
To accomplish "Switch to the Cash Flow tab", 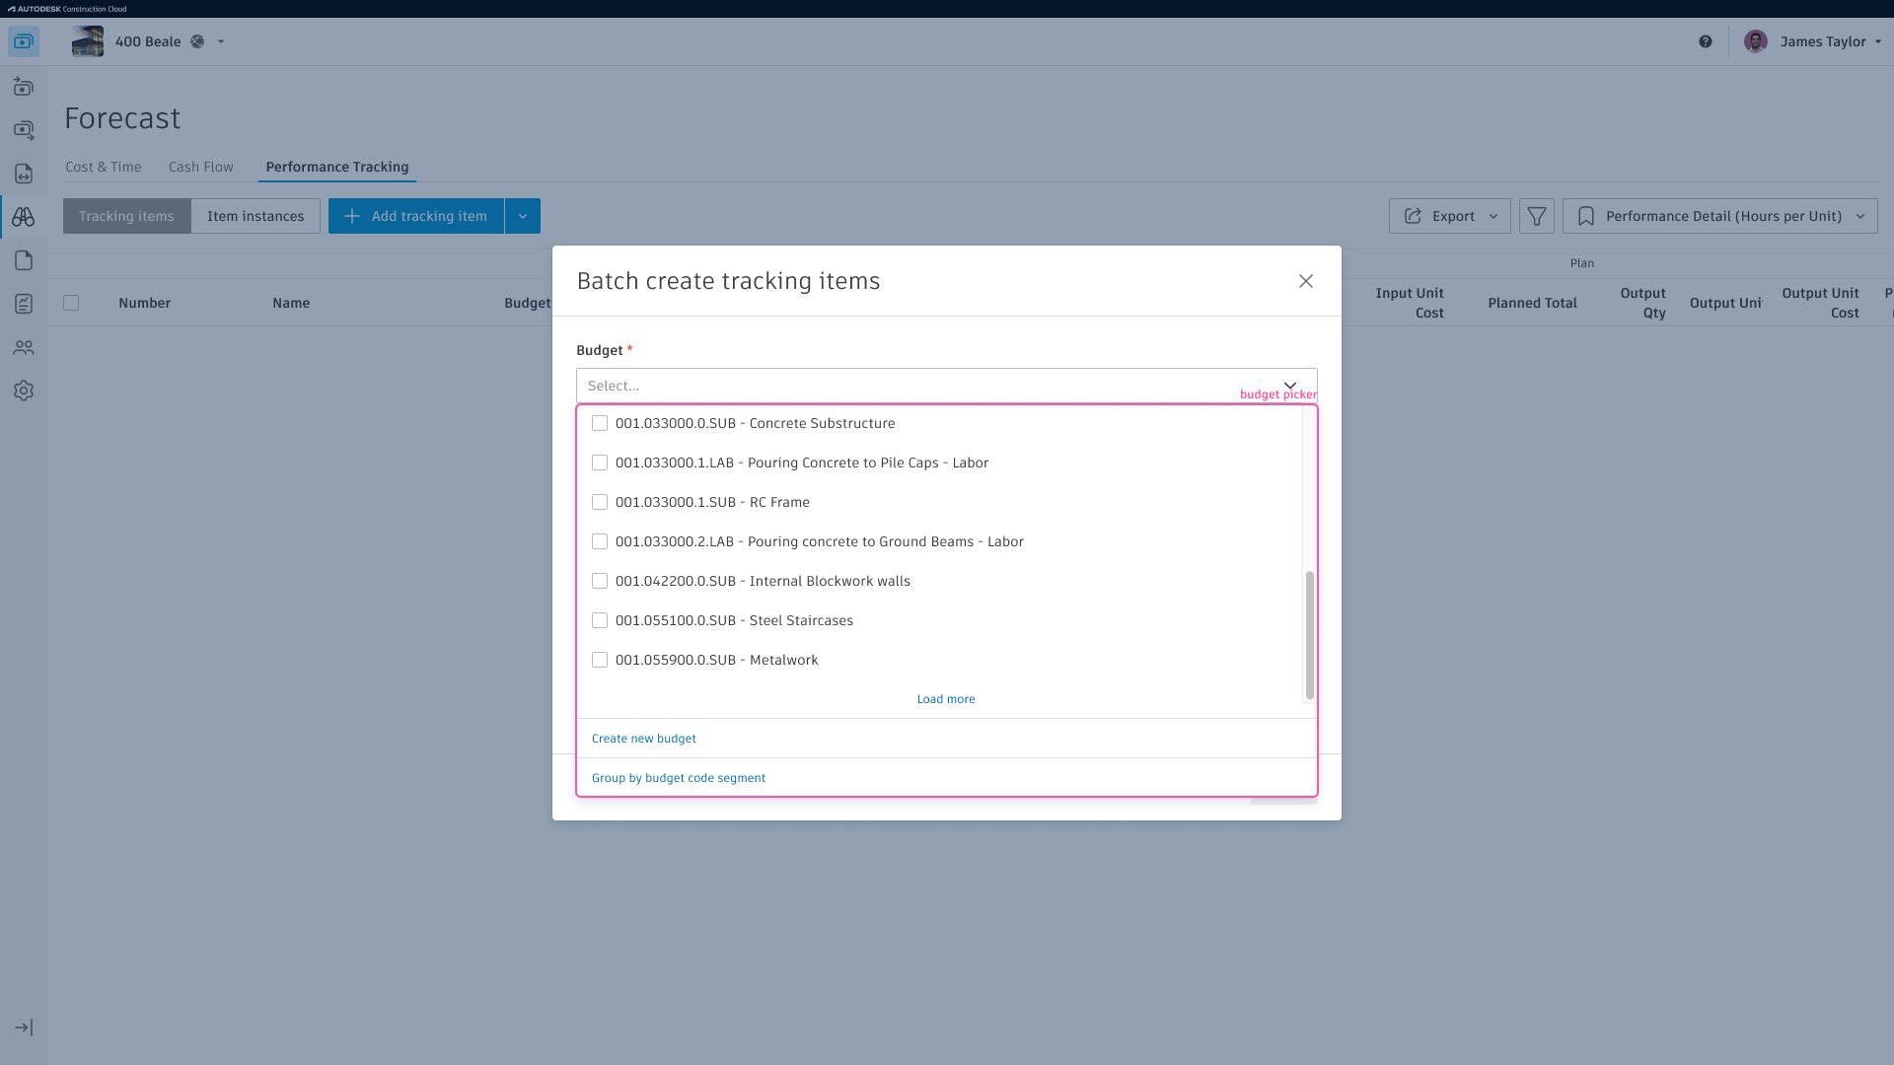I will click(x=201, y=167).
